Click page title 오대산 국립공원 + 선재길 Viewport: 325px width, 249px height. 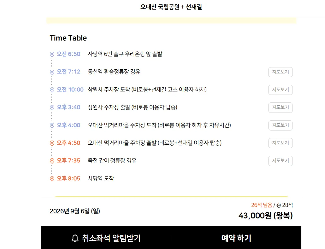pos(171,7)
